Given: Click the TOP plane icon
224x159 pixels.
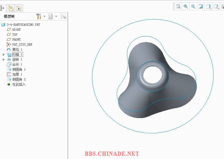Looking at the screenshot, I should tap(9, 35).
